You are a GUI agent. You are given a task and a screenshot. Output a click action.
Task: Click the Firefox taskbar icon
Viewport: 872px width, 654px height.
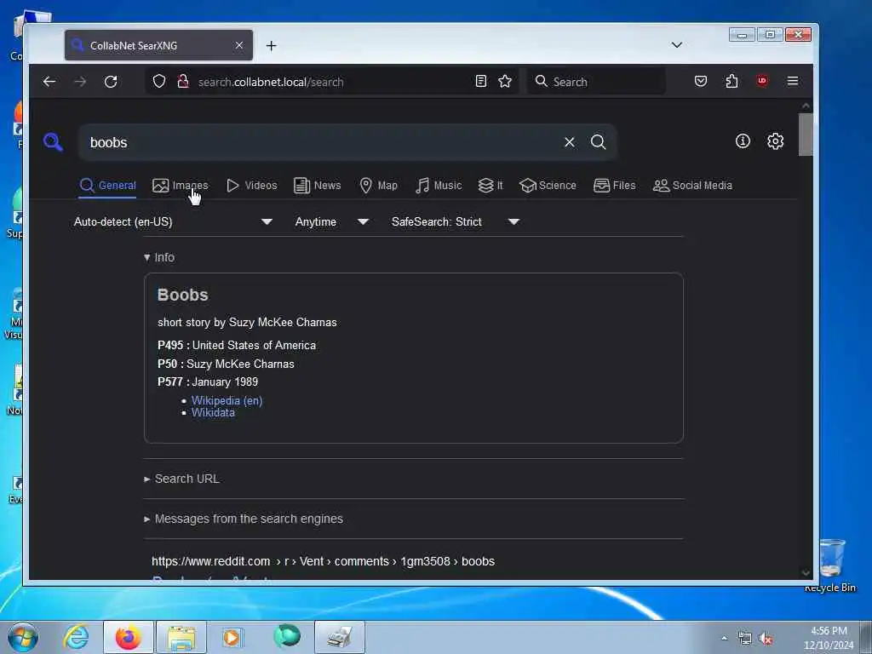point(128,637)
